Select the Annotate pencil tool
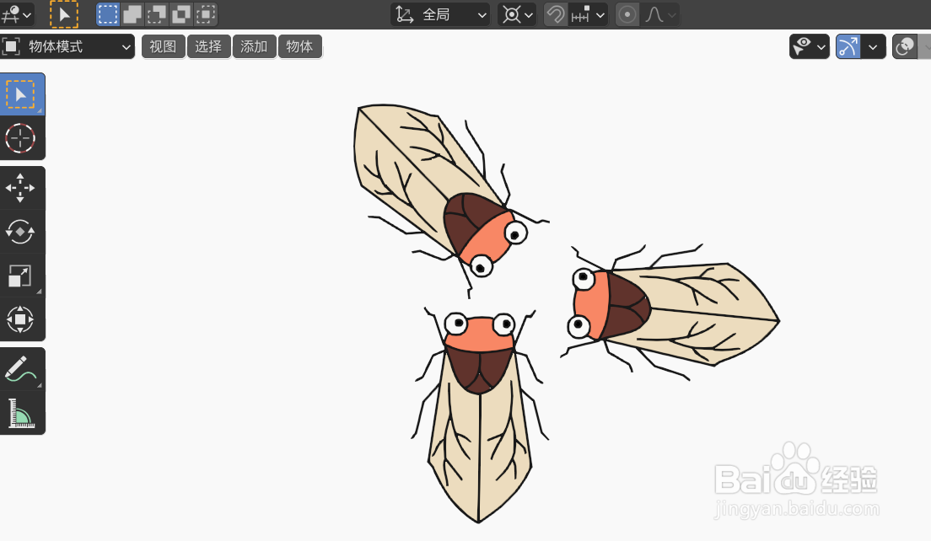The height and width of the screenshot is (541, 931). (x=21, y=369)
